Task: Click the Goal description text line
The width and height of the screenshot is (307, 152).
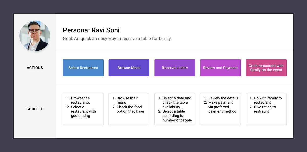Action: click(117, 39)
